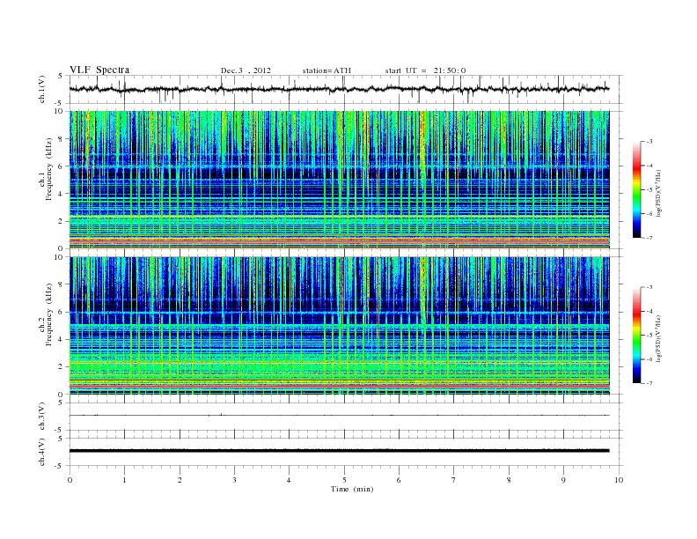Click the "ch.4(V)" axis label
The image size is (697, 539).
click(42, 452)
